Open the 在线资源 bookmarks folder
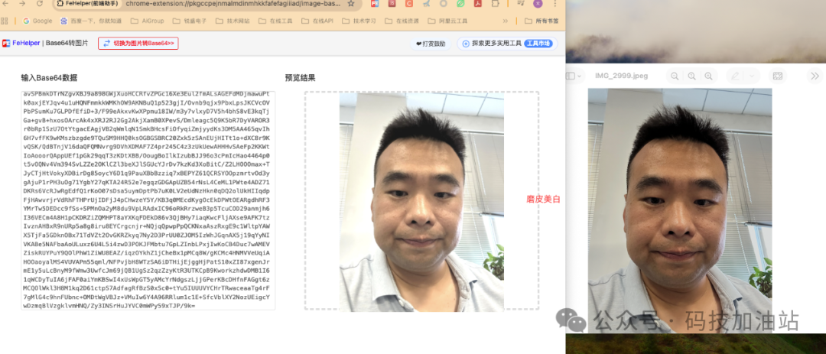 pos(402,21)
